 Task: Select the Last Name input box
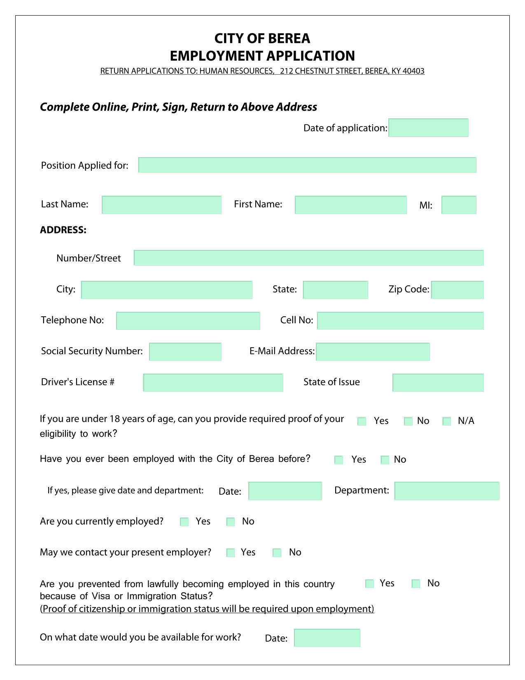pos(161,205)
